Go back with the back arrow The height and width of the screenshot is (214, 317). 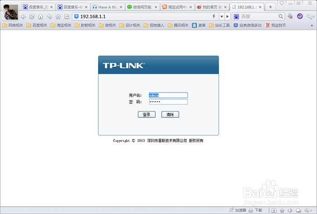click(x=24, y=17)
